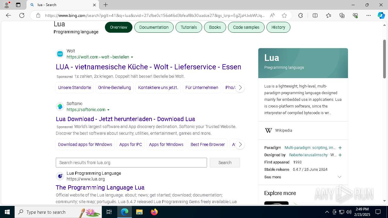Open Browser essentials icon
Screen dimensions: 388x218
(x=355, y=15)
